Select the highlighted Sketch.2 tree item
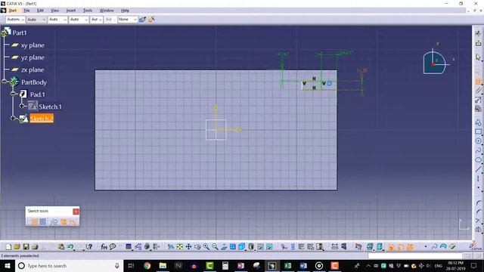The image size is (484, 272). pyautogui.click(x=42, y=119)
